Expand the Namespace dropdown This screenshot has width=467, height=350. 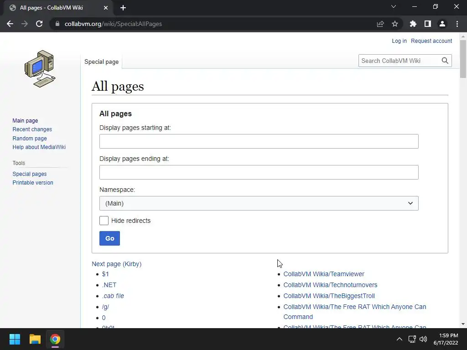pos(259,203)
